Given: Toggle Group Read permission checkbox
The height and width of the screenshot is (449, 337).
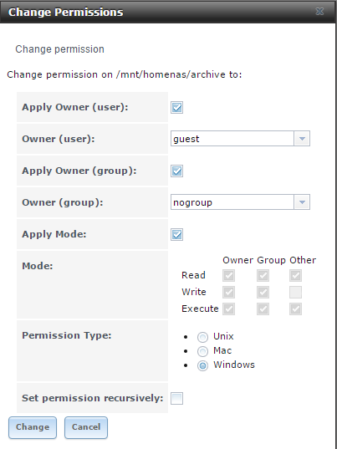Looking at the screenshot, I should [x=263, y=275].
